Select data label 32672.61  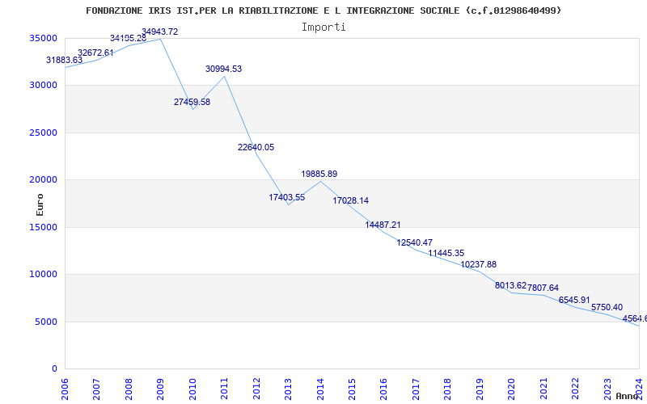click(x=95, y=53)
